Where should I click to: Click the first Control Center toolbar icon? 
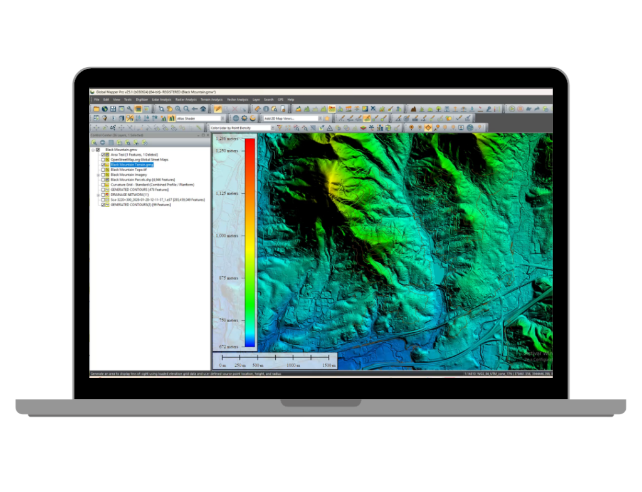tap(94, 142)
